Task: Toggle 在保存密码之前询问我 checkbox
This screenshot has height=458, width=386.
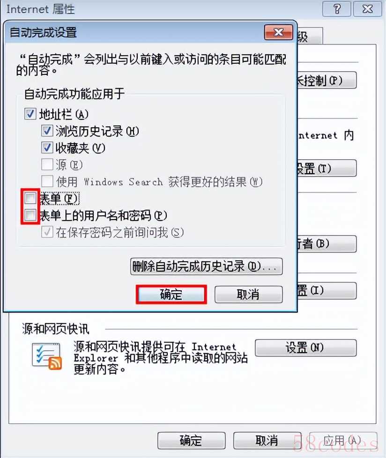Action: pos(47,232)
